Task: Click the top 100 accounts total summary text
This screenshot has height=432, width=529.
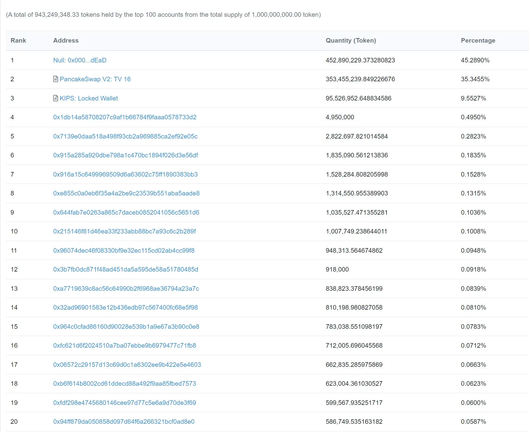Action: (163, 15)
